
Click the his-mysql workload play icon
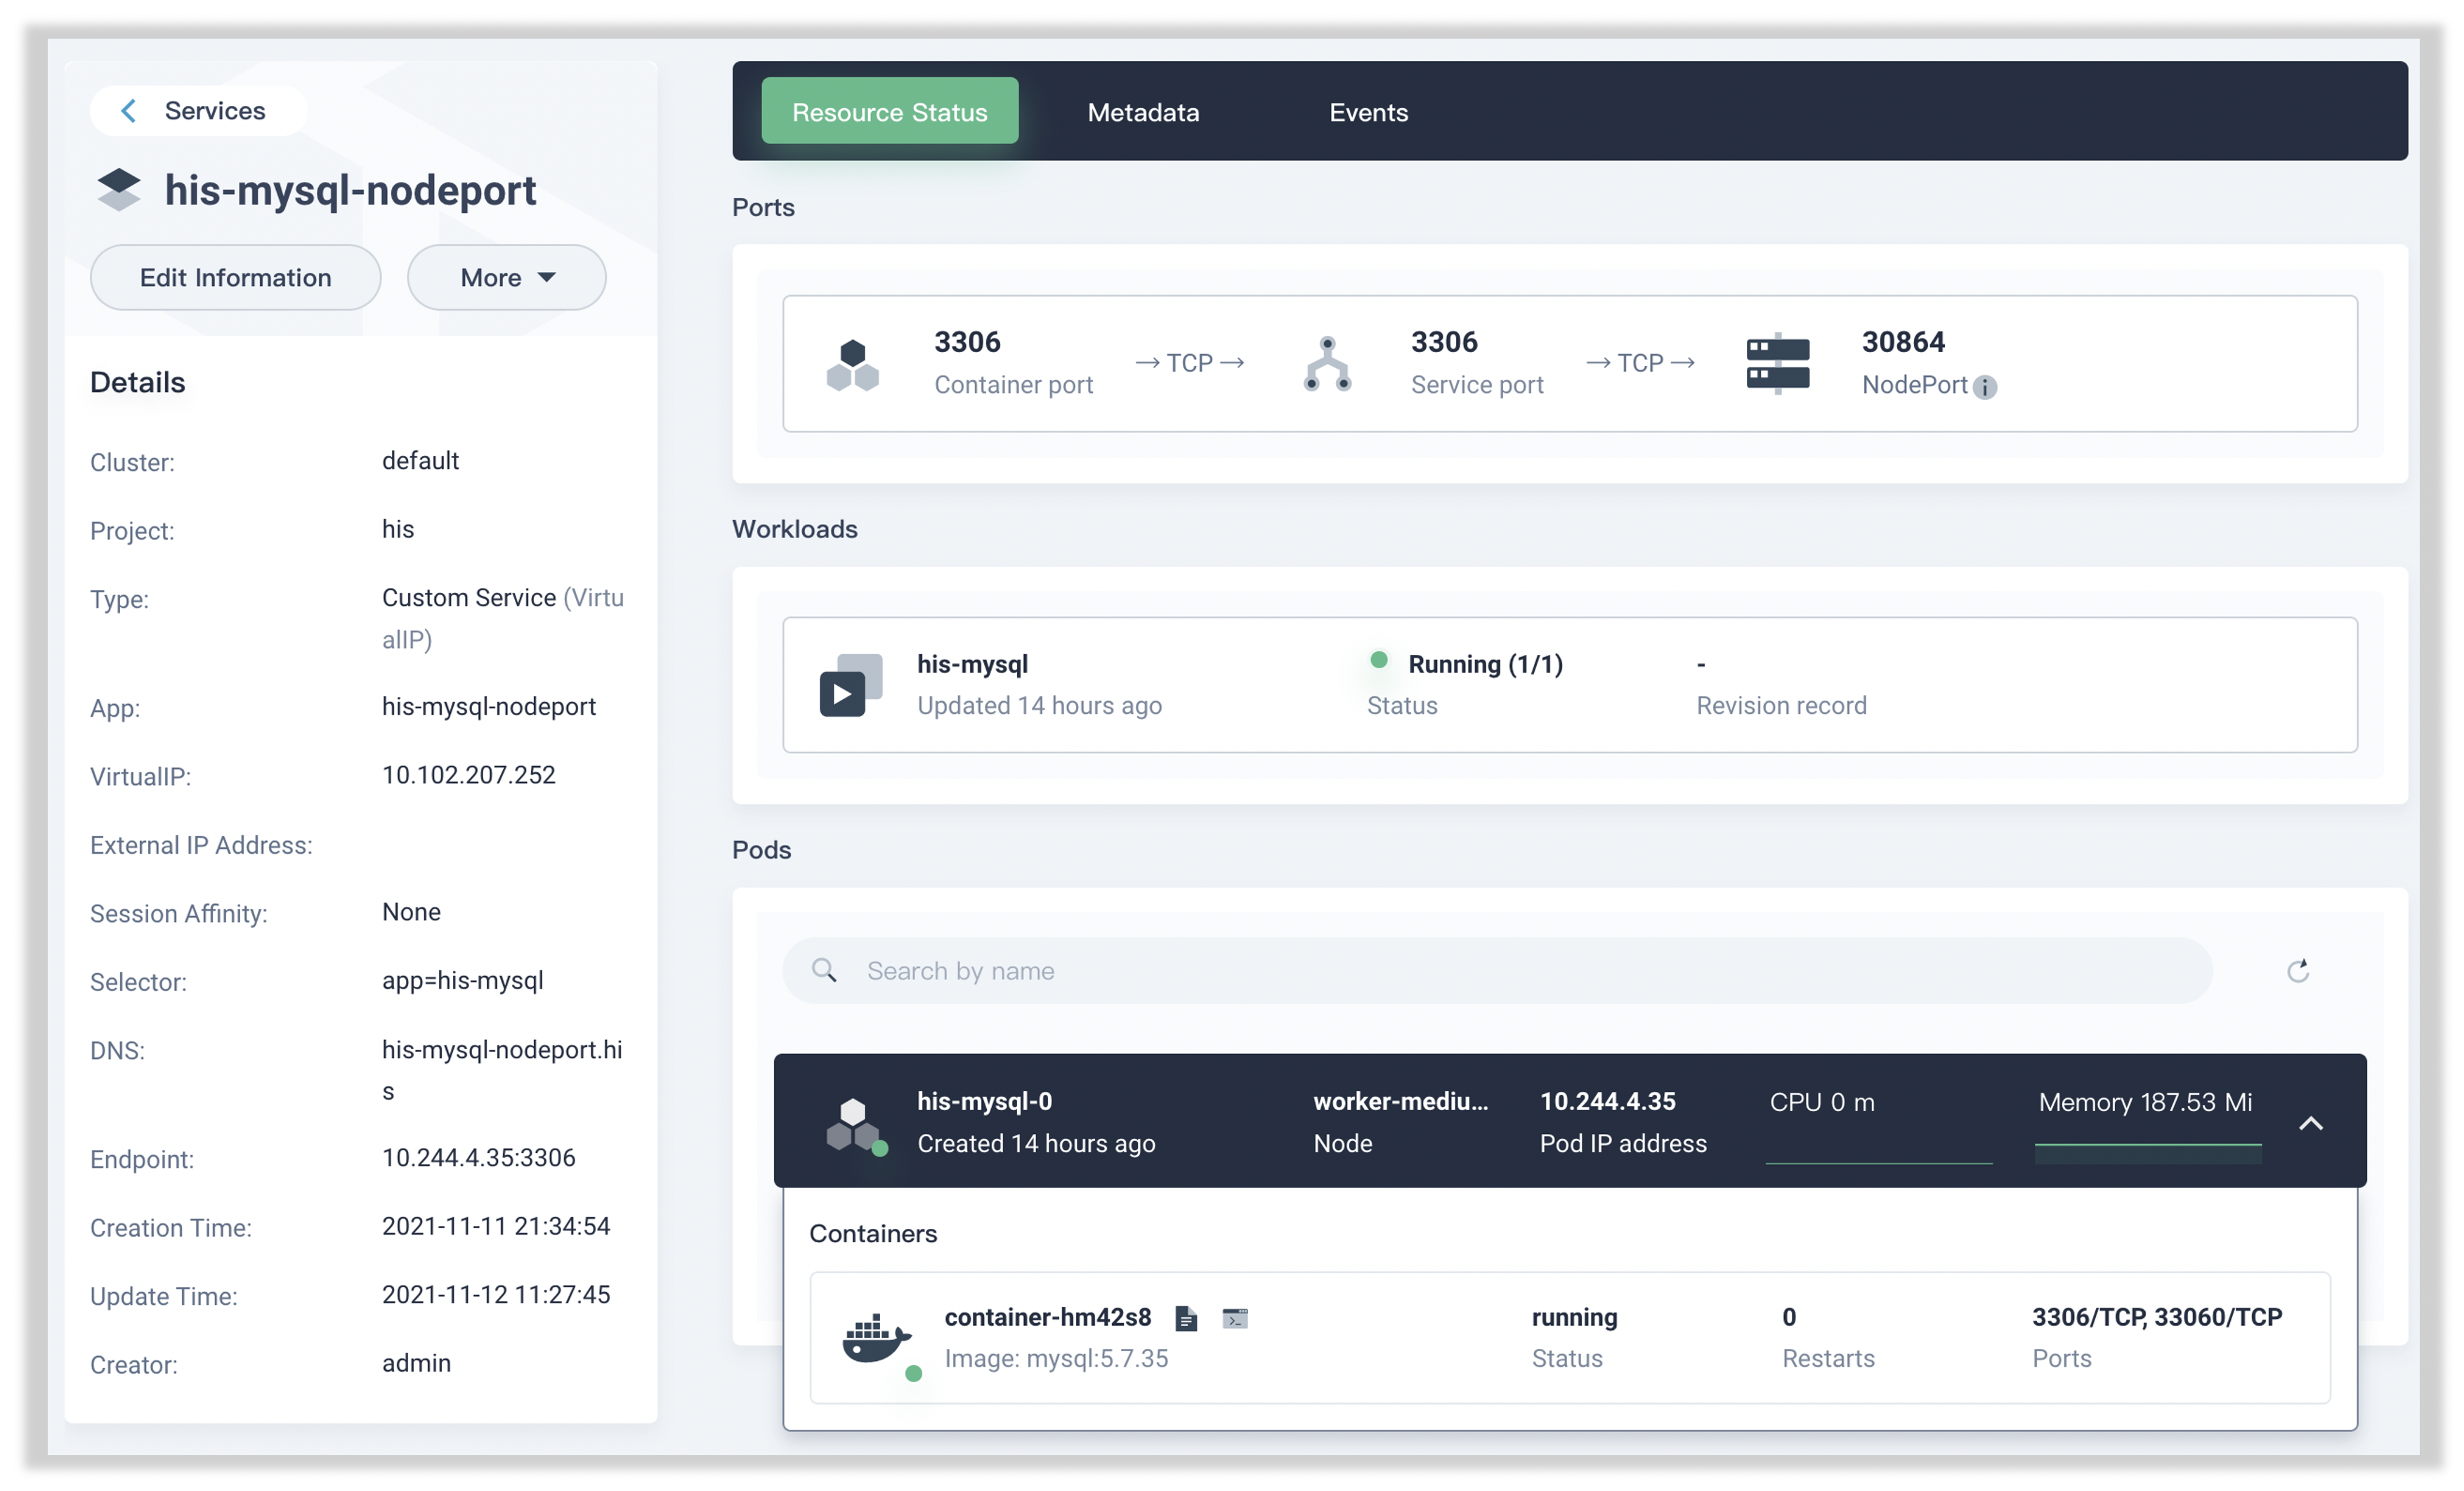pyautogui.click(x=850, y=684)
